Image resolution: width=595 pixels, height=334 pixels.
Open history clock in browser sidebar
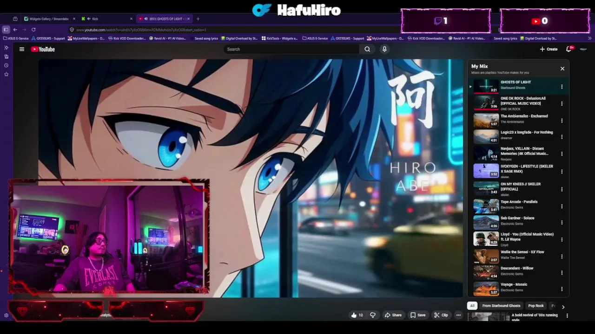(x=6, y=65)
